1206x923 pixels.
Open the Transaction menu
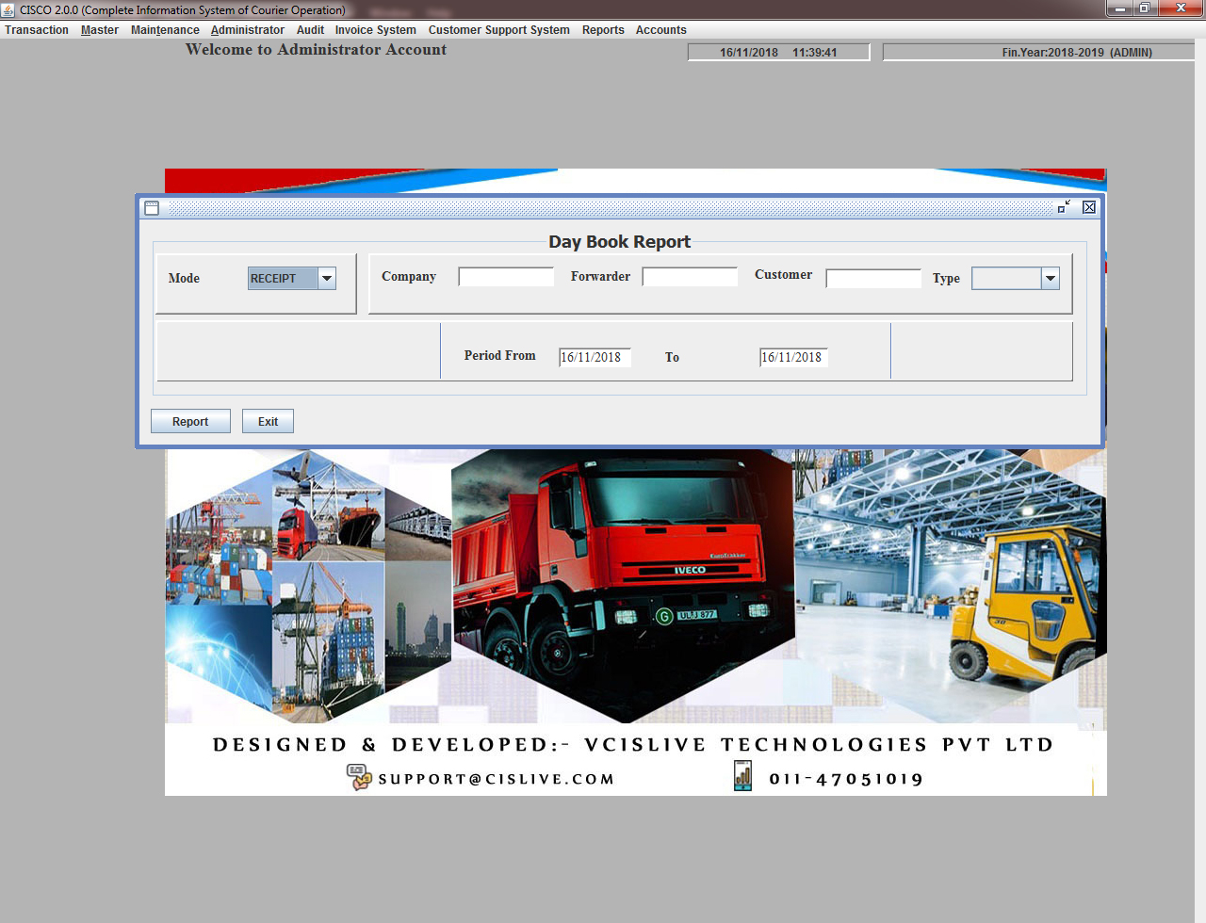pyautogui.click(x=37, y=30)
